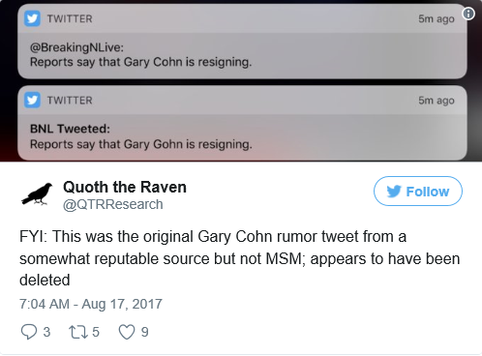The image size is (482, 356).
Task: Click the Twitter bird icon in second notification
Action: [x=32, y=100]
